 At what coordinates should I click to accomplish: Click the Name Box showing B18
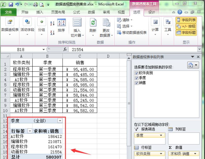point(21,50)
